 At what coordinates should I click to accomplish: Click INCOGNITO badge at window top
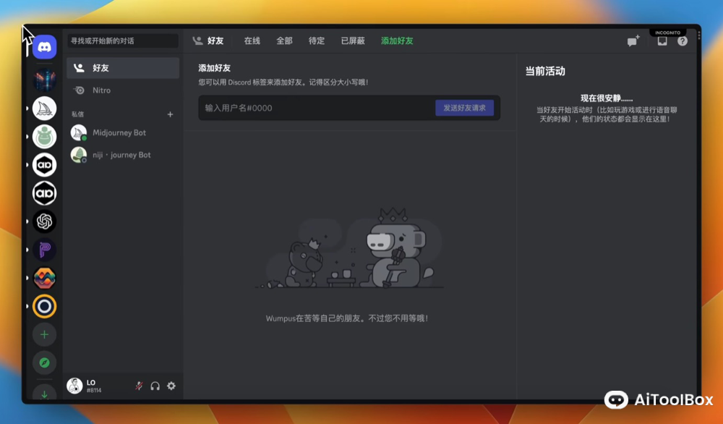click(x=667, y=33)
